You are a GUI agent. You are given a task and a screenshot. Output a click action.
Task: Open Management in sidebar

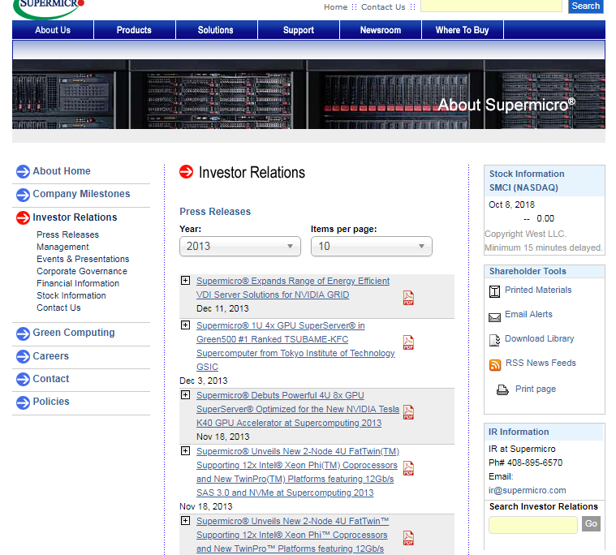(x=62, y=247)
